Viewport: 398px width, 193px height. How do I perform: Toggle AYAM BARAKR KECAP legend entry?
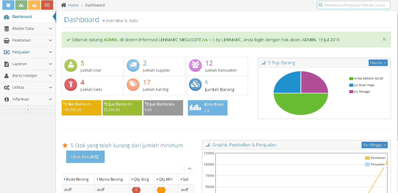coord(366,79)
